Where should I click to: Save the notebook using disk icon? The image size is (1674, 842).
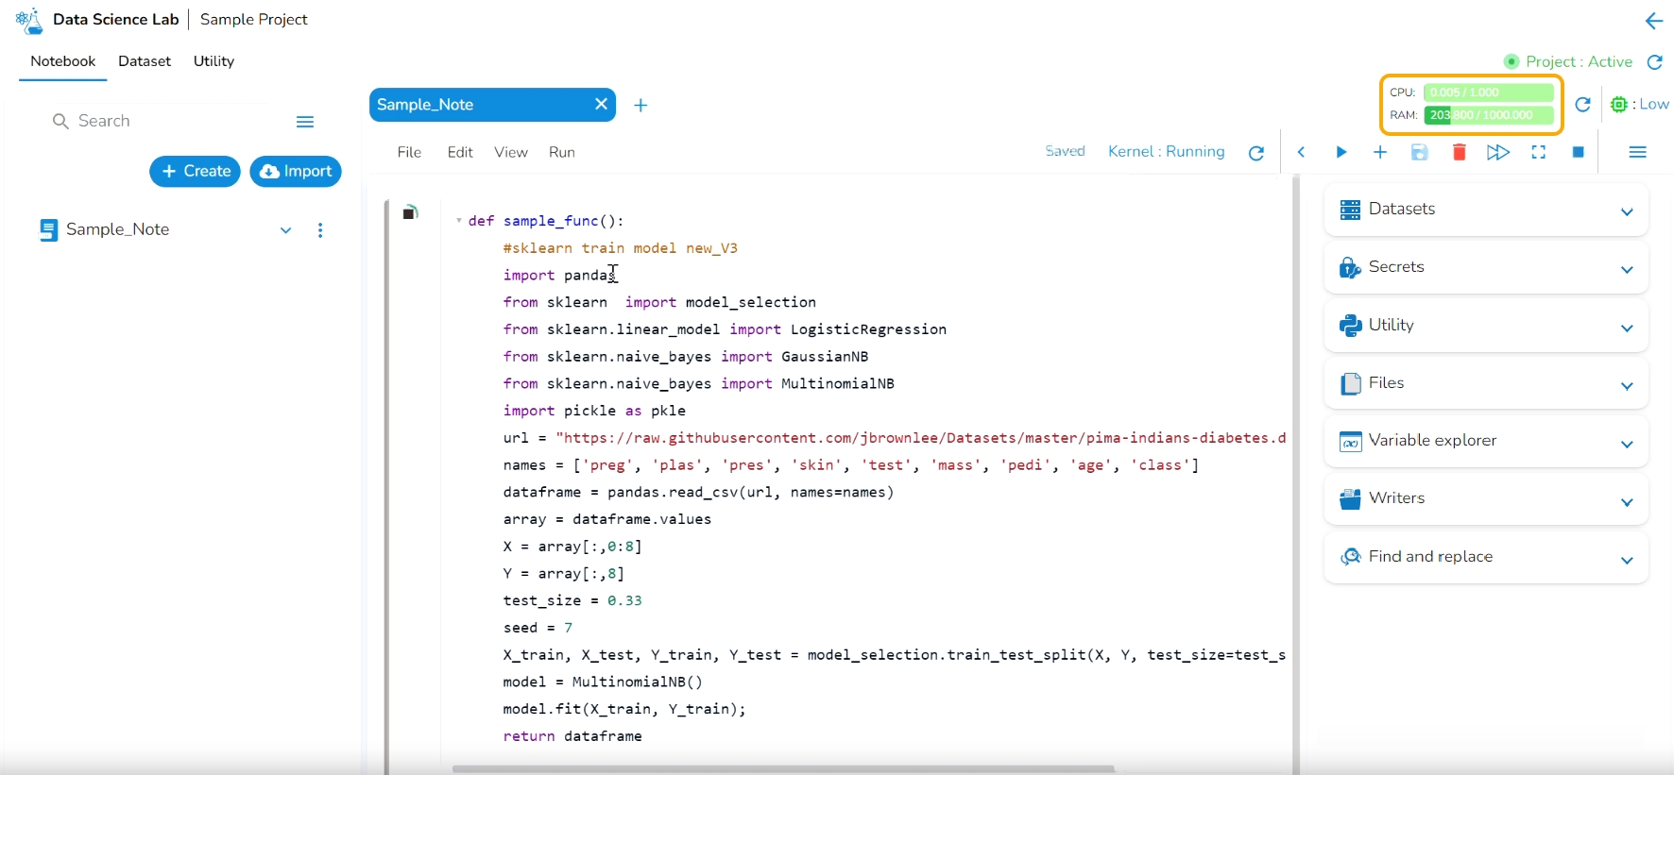click(1419, 152)
